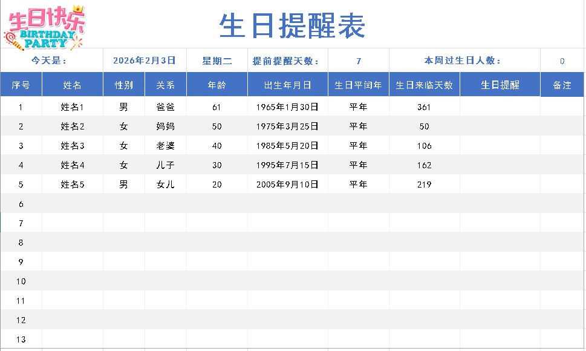Screen dimensions: 586x351
Task: Click the 生日提醒 column header
Action: [500, 85]
